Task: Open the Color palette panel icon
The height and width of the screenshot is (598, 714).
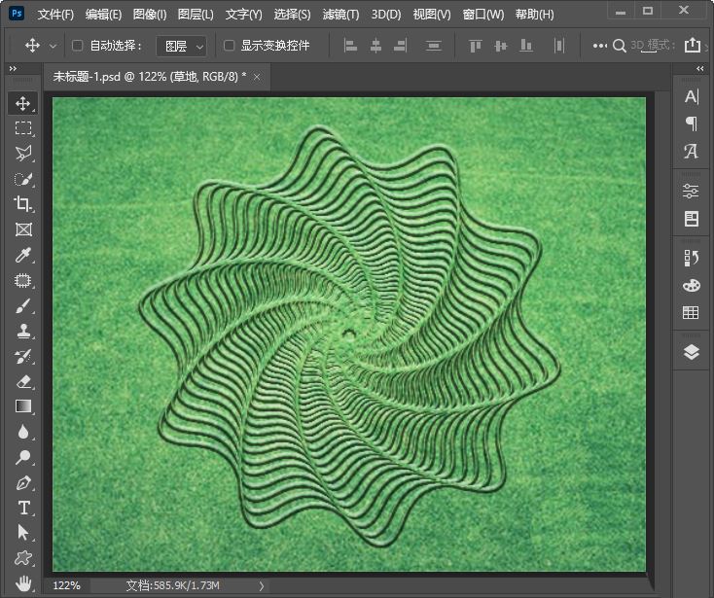Action: click(x=692, y=285)
